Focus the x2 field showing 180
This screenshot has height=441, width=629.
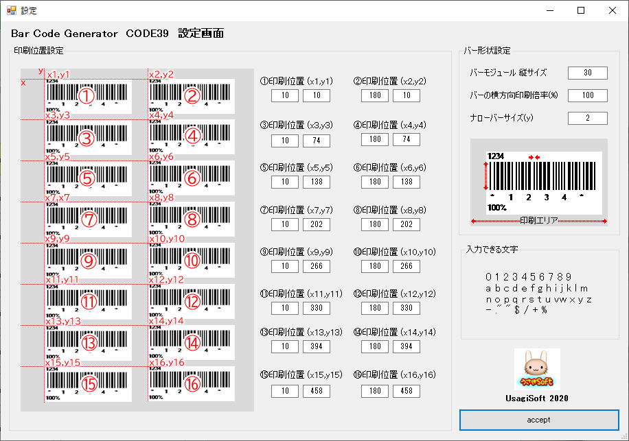coord(375,95)
